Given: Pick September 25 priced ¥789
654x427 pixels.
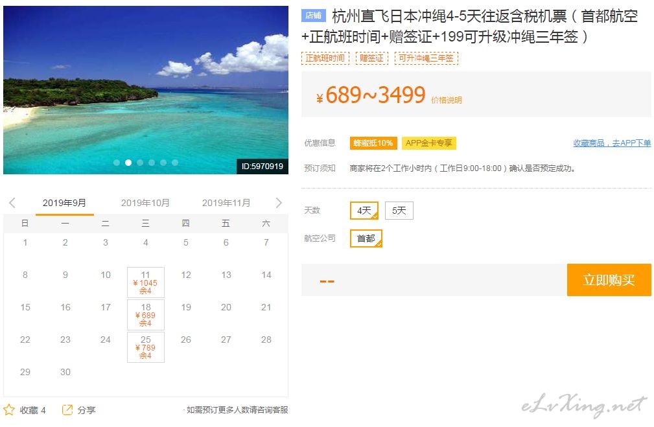Looking at the screenshot, I should point(146,347).
